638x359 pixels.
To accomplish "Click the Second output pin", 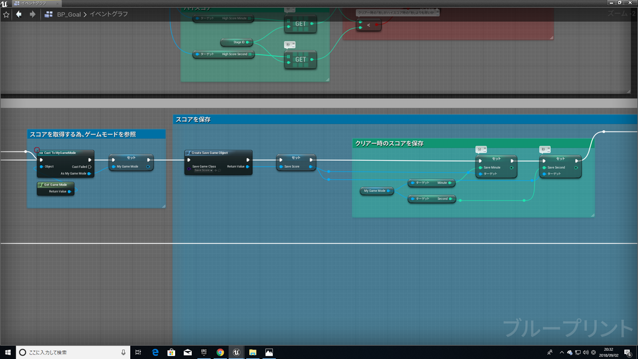I will (x=450, y=199).
